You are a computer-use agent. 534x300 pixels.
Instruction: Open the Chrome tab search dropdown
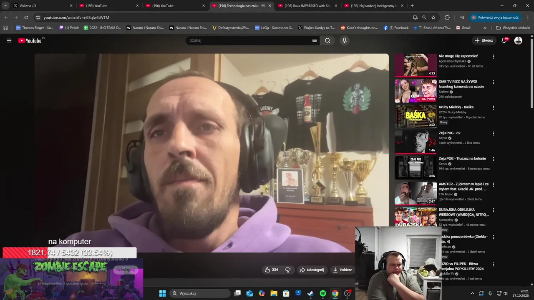5,6
